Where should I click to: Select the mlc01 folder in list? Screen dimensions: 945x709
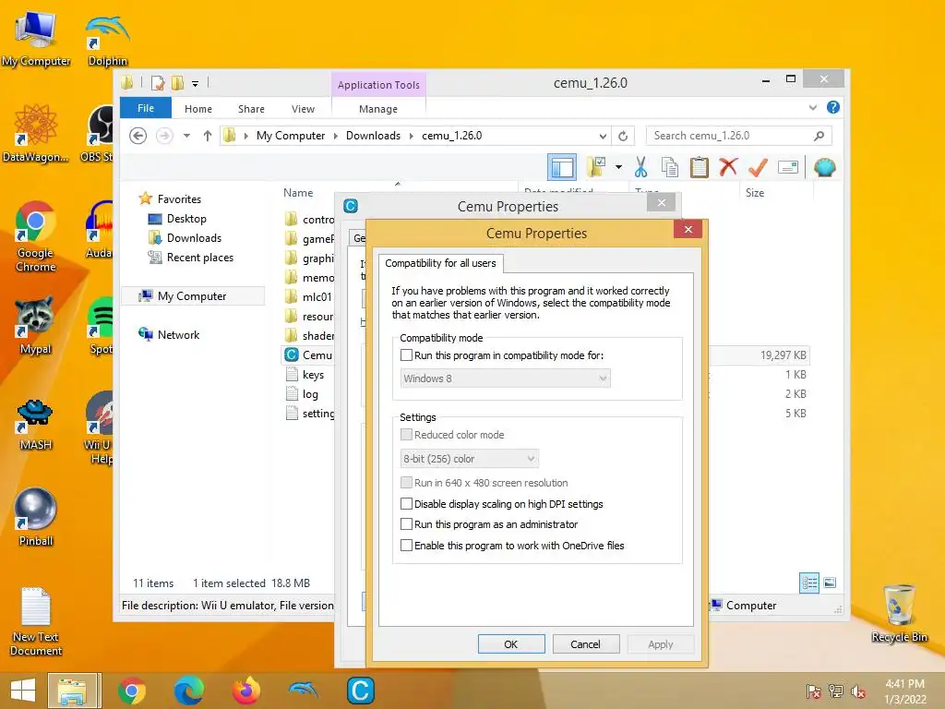click(x=308, y=296)
